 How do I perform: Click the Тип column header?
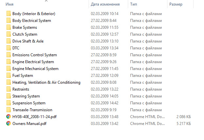click(133, 5)
